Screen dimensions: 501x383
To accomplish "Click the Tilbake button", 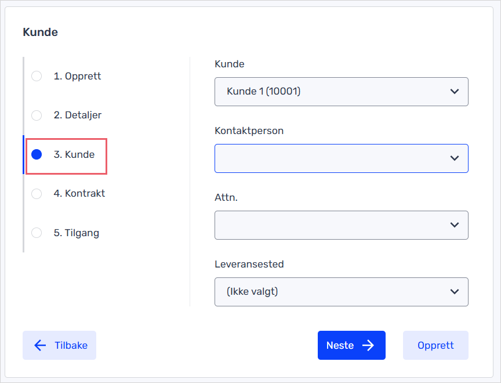I will pos(59,345).
